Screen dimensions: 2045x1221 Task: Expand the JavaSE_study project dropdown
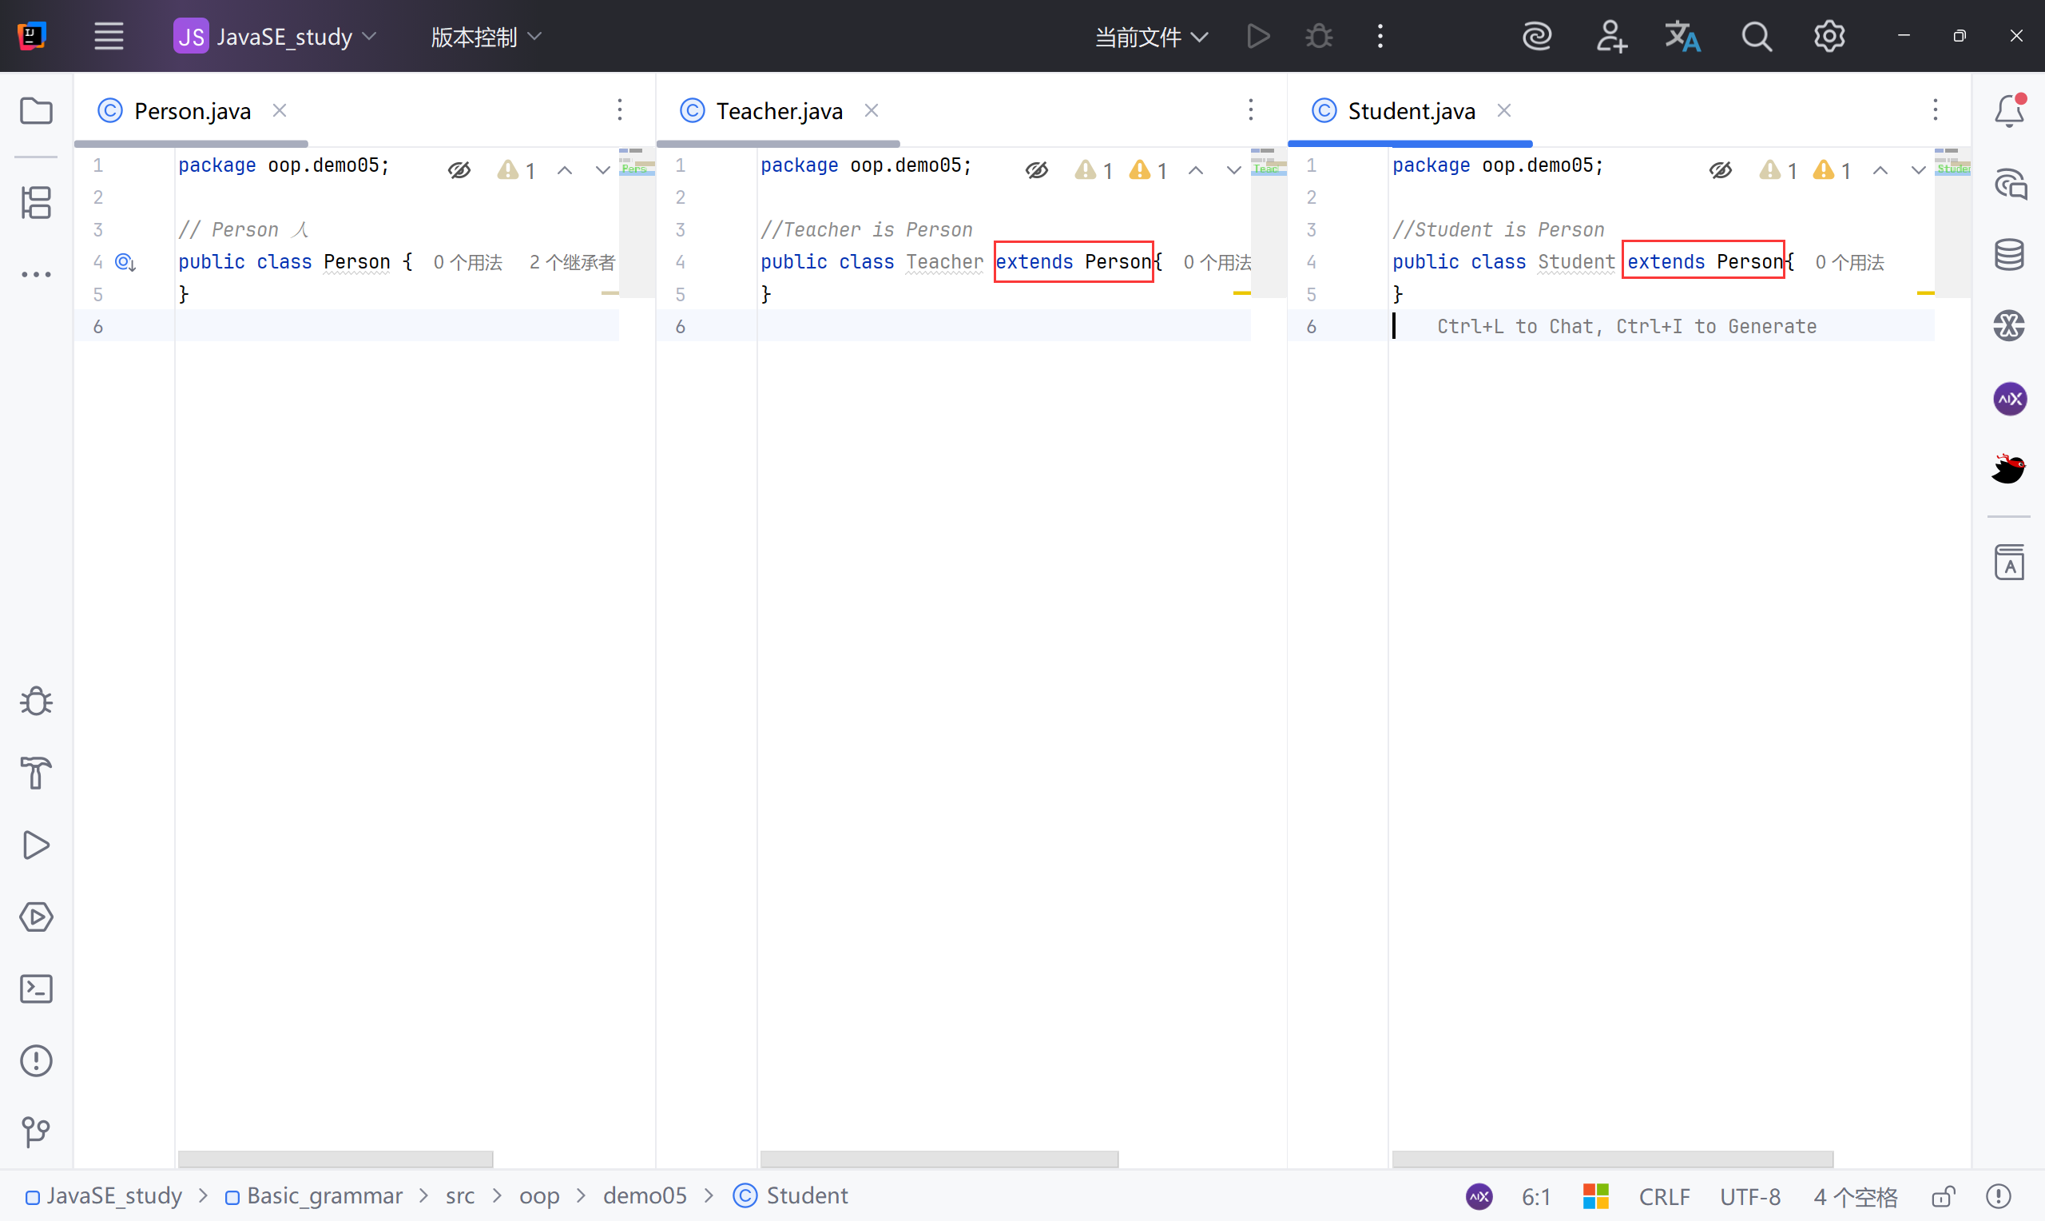(x=276, y=36)
